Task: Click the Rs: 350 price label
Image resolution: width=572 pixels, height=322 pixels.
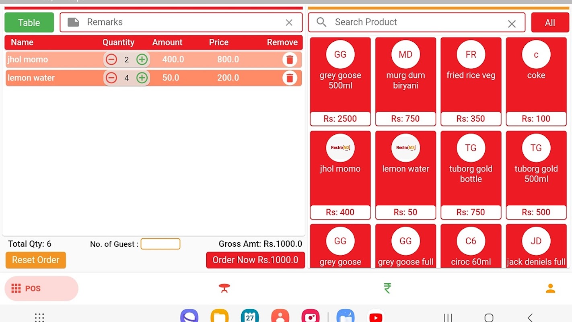Action: [x=471, y=119]
